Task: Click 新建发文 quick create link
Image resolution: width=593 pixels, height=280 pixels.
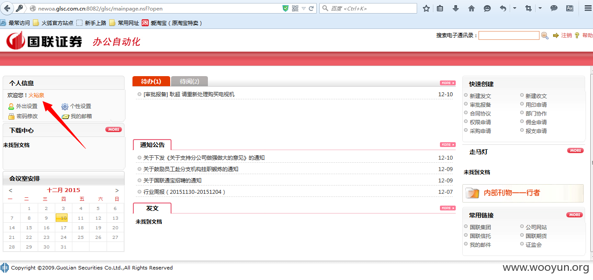Action: tap(480, 96)
